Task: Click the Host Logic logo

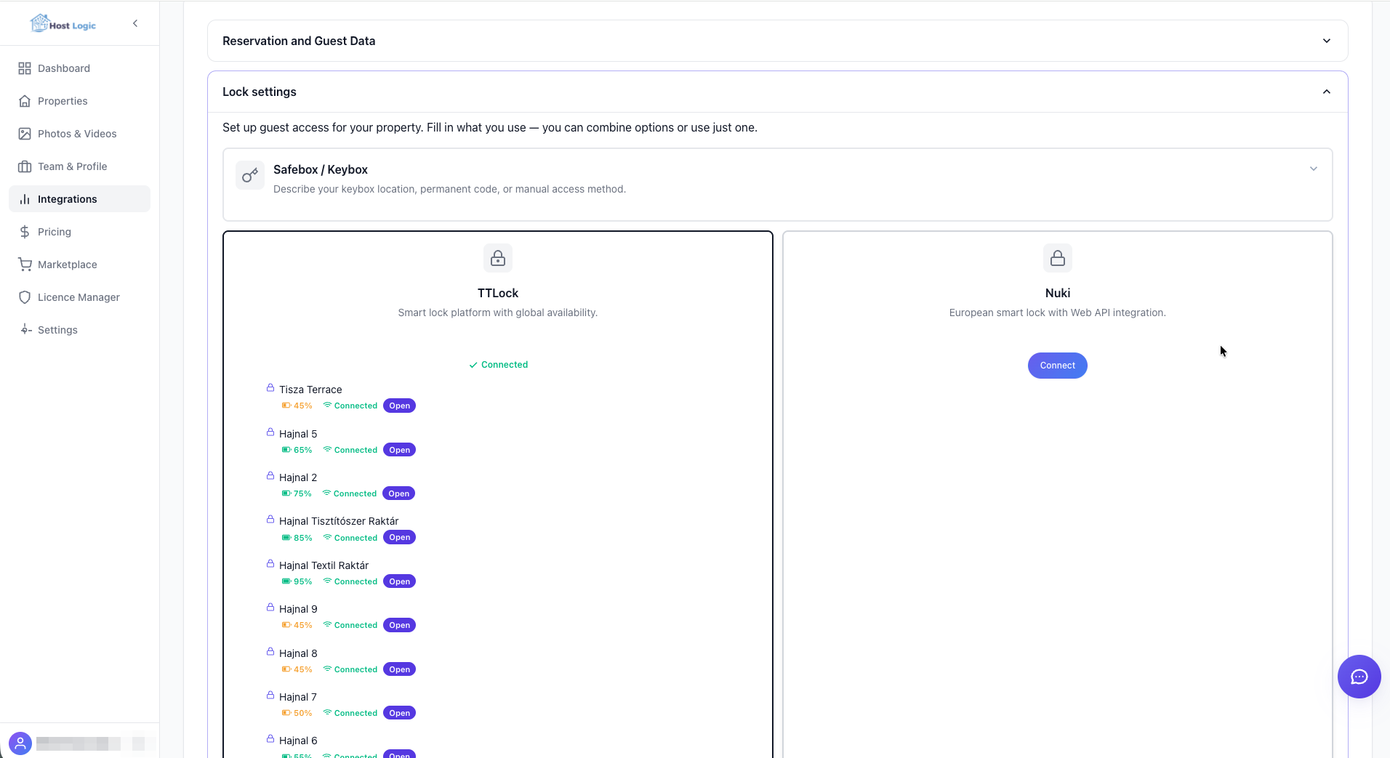Action: [63, 24]
